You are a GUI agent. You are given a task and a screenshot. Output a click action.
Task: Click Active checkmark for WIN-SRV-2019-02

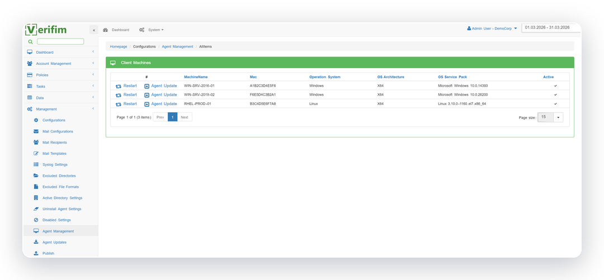click(555, 95)
